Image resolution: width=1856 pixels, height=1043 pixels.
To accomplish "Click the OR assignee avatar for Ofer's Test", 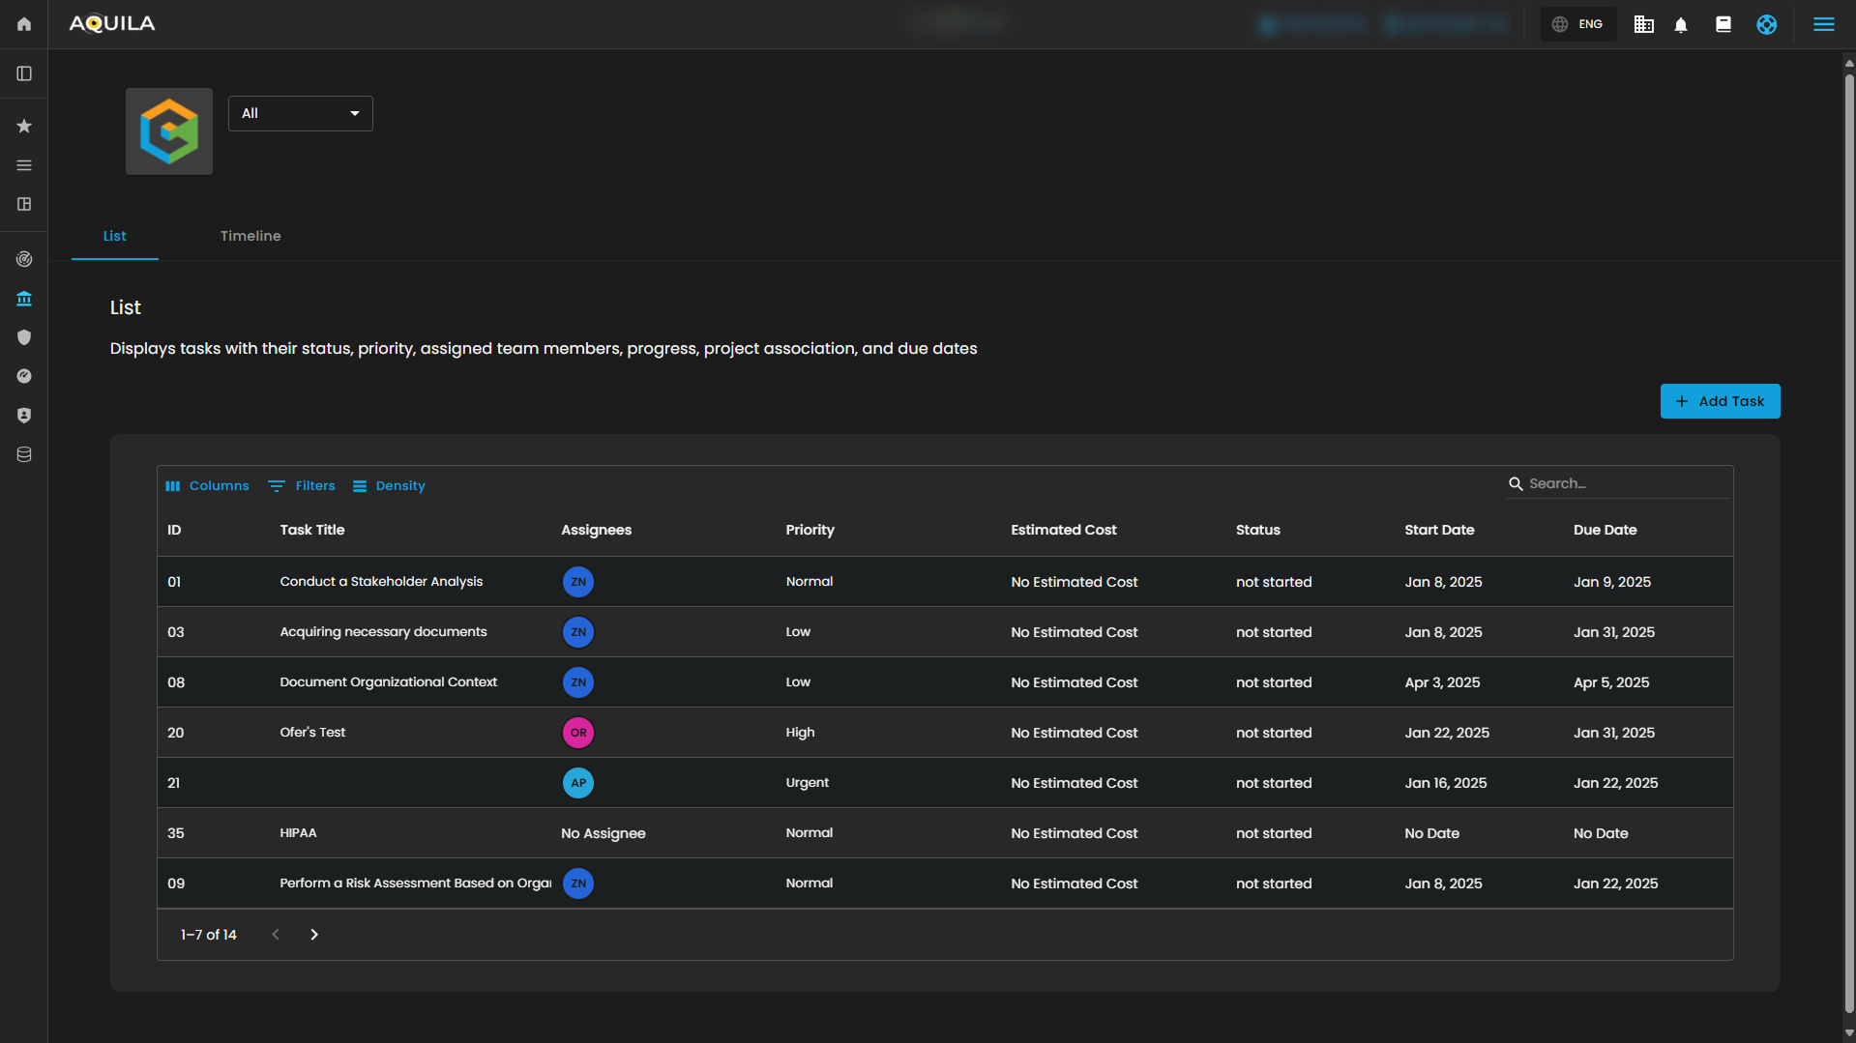I will [x=578, y=733].
